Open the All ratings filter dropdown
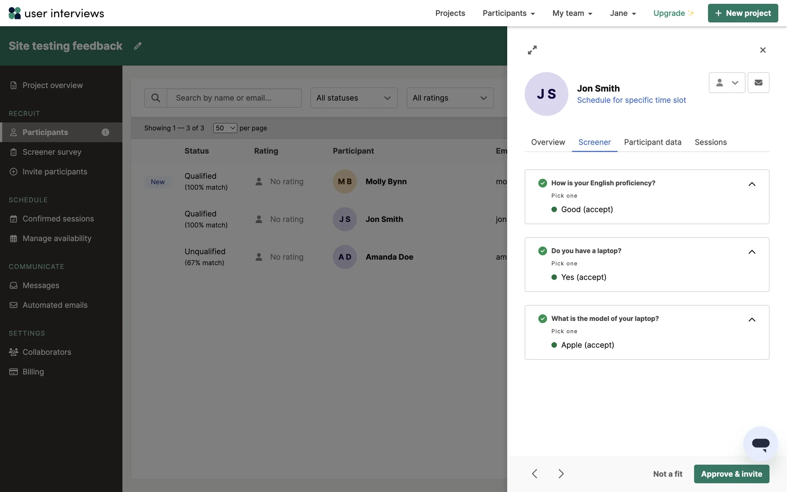This screenshot has height=492, width=787. 450,98
